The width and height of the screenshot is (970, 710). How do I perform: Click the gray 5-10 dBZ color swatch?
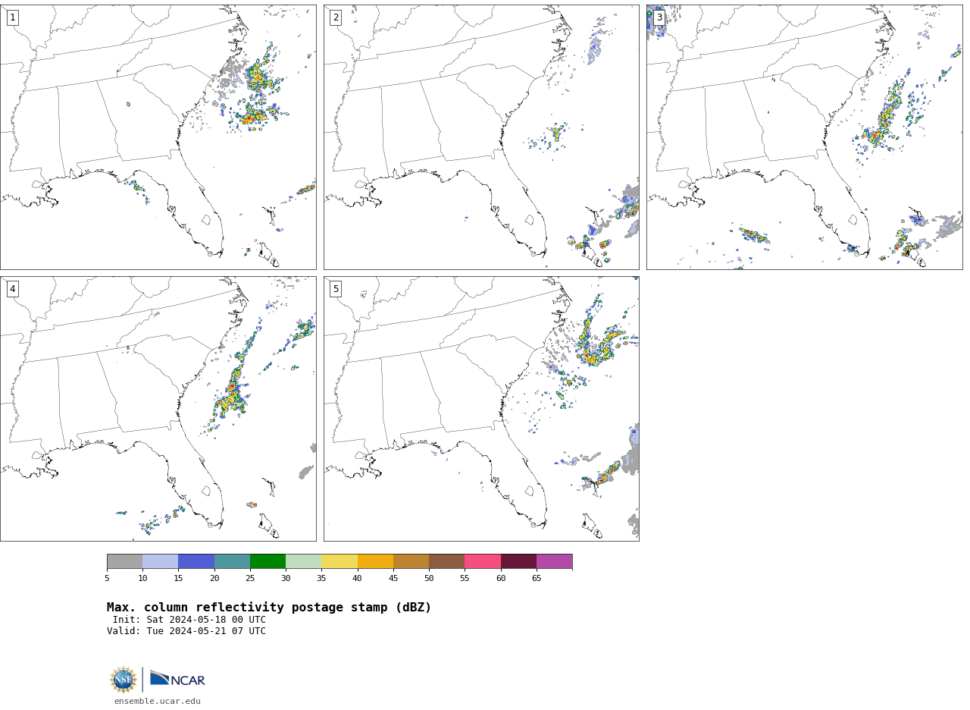coord(124,561)
